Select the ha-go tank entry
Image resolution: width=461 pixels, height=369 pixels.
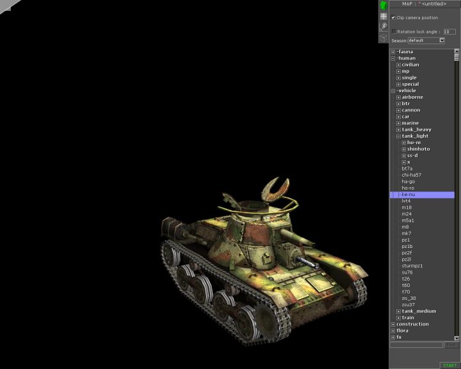coord(408,181)
